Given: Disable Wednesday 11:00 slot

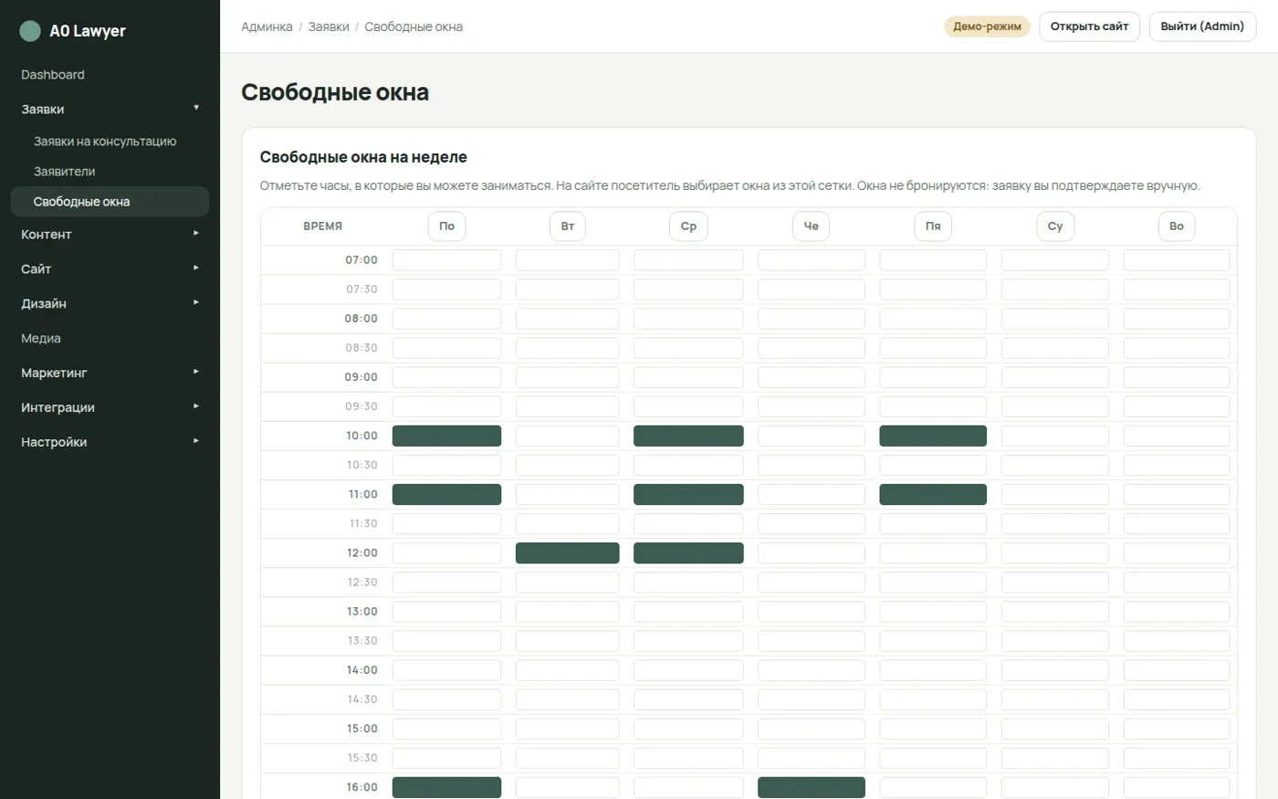Looking at the screenshot, I should tap(688, 495).
